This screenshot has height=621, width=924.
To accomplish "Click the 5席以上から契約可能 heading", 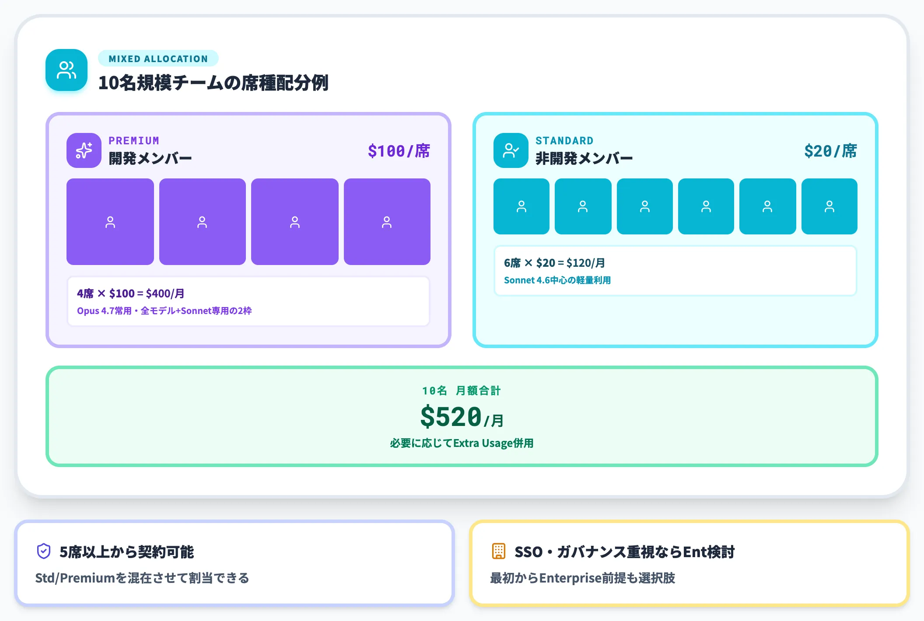I will tap(127, 552).
